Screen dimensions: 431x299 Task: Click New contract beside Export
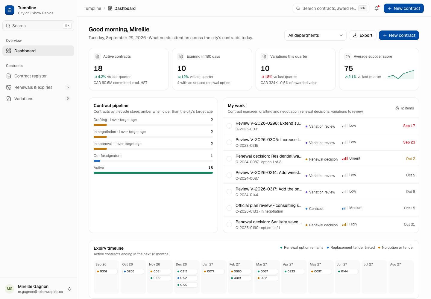tap(399, 35)
